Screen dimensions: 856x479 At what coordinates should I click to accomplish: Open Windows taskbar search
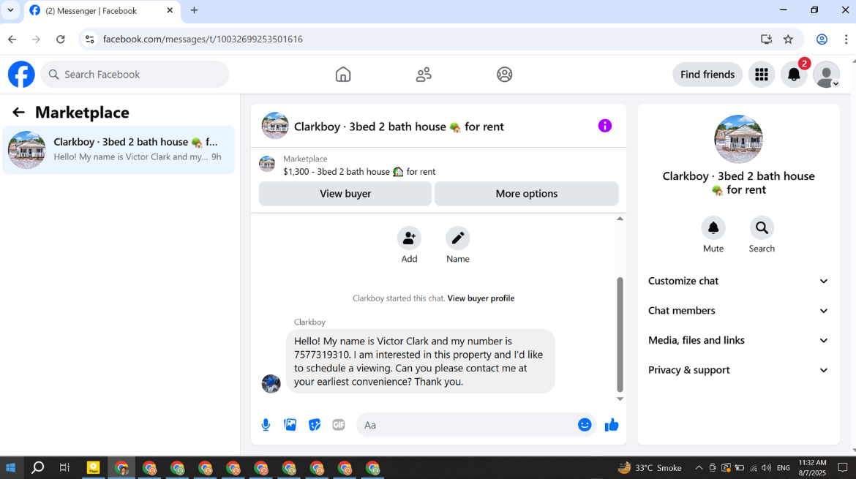click(37, 467)
